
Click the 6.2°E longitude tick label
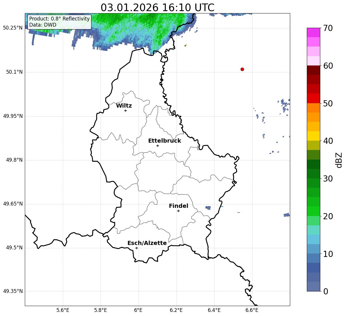[x=176, y=310]
